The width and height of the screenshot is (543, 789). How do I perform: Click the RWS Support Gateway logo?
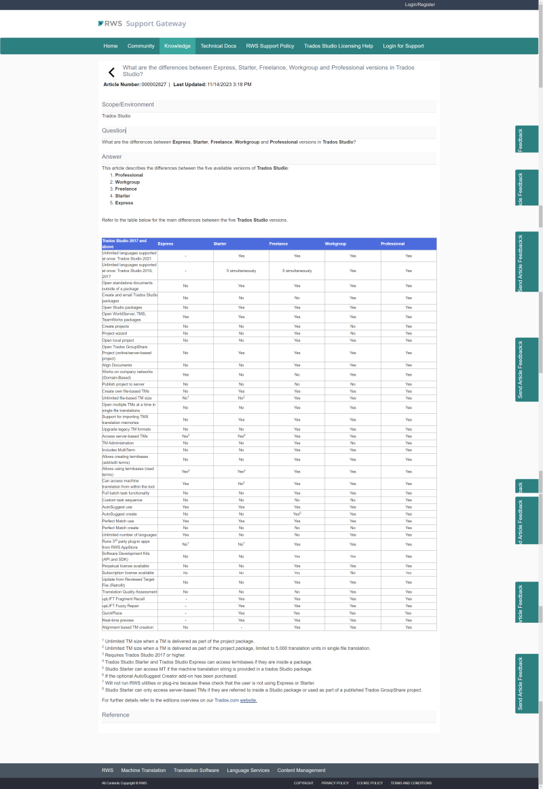[142, 24]
